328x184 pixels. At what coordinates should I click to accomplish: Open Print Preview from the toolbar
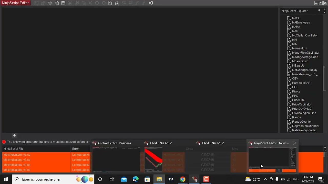(57, 3)
